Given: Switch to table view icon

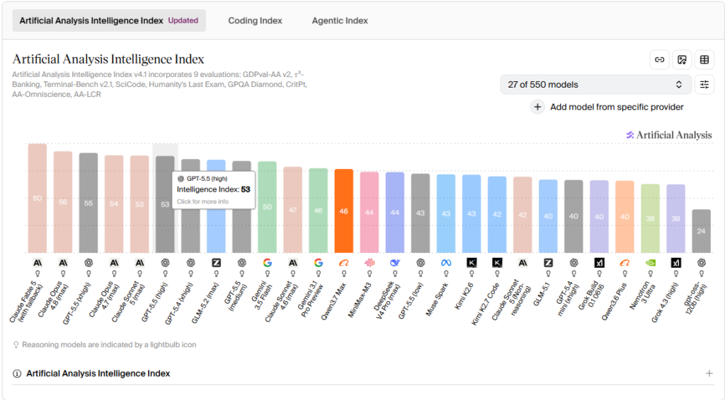Looking at the screenshot, I should [704, 59].
